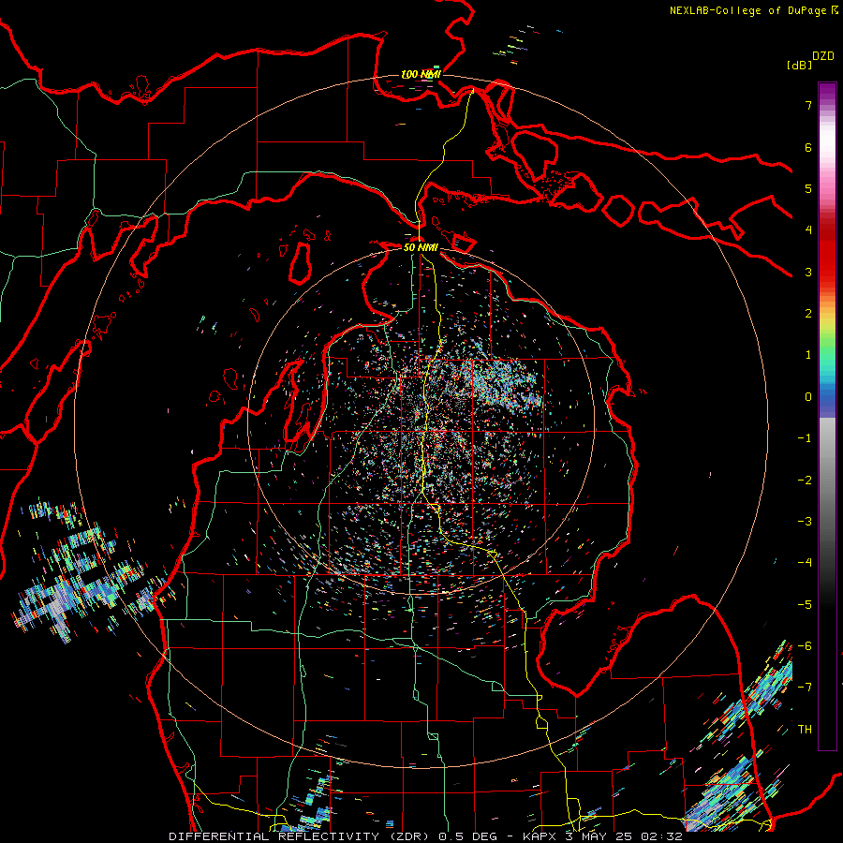Click the NEXLAB-College of DuPage watermark text
Viewport: 843px width, 843px height.
753,10
